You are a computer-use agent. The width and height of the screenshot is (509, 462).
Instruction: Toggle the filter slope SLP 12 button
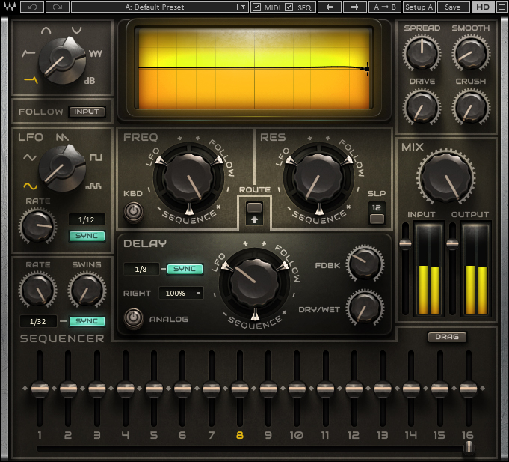[377, 219]
